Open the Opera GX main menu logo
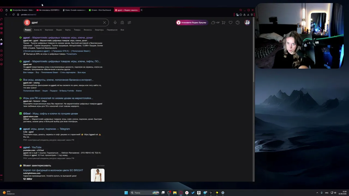 [1, 10]
